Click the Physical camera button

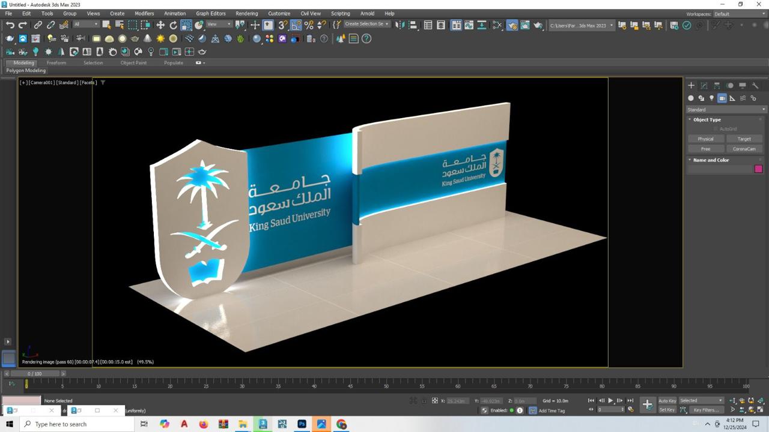(x=705, y=139)
